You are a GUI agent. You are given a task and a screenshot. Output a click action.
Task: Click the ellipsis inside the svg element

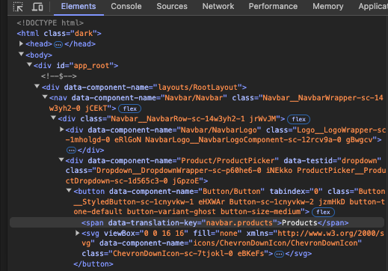[279, 255]
